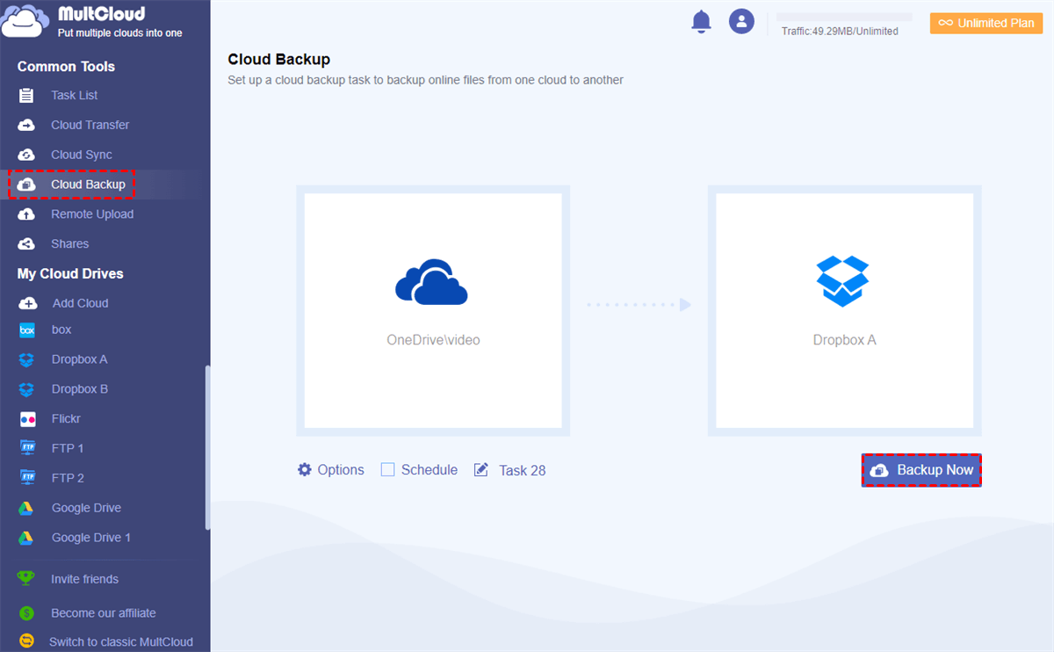Click the Options gear icon
Screen dimensions: 1054x652
[305, 469]
